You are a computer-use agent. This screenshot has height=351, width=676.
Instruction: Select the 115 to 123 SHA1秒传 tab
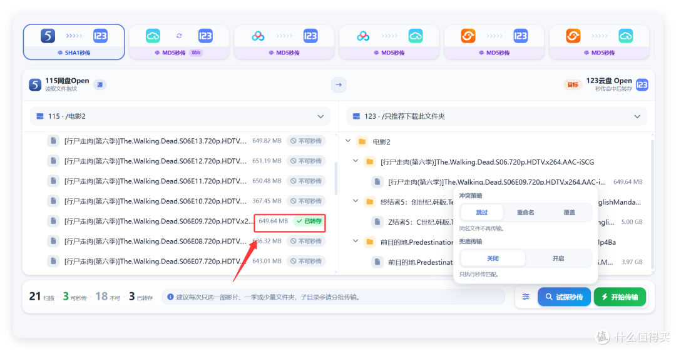pos(74,42)
